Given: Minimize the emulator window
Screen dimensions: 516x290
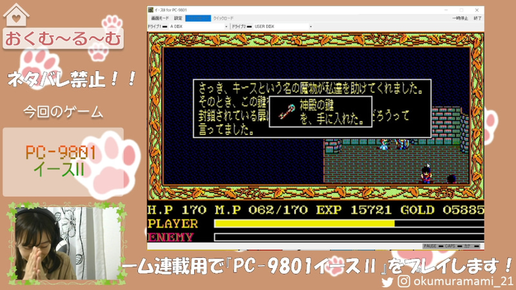Looking at the screenshot, I should click(446, 10).
